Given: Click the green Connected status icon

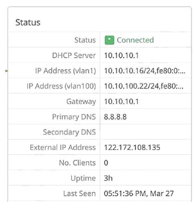Looking at the screenshot, I should [109, 40].
